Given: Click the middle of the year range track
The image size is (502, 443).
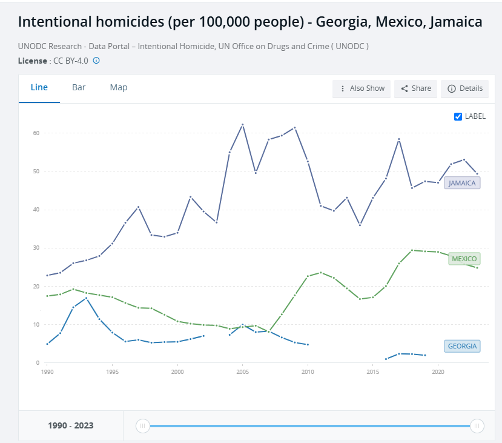Looking at the screenshot, I should pos(310,426).
